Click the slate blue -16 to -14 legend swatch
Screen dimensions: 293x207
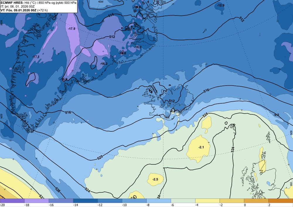pyautogui.click(x=61, y=201)
